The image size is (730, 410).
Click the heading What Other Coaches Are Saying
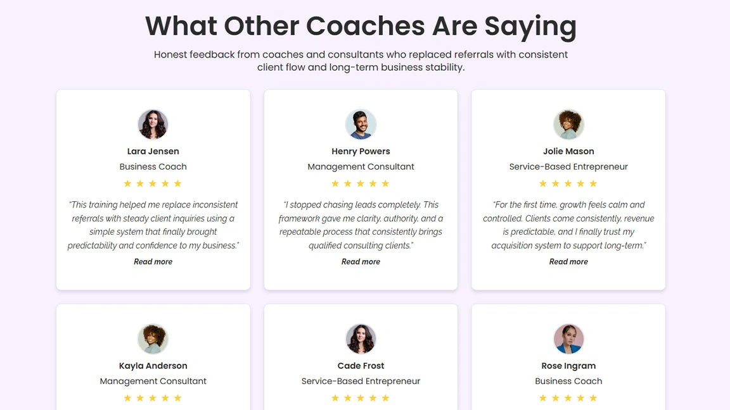[361, 26]
